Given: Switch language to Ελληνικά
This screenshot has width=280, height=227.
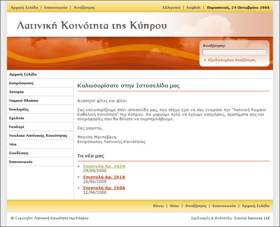Looking at the screenshot, I should pos(171,7).
